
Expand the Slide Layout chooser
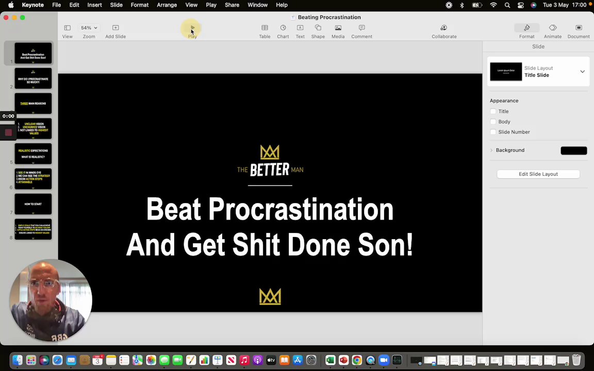[582, 72]
